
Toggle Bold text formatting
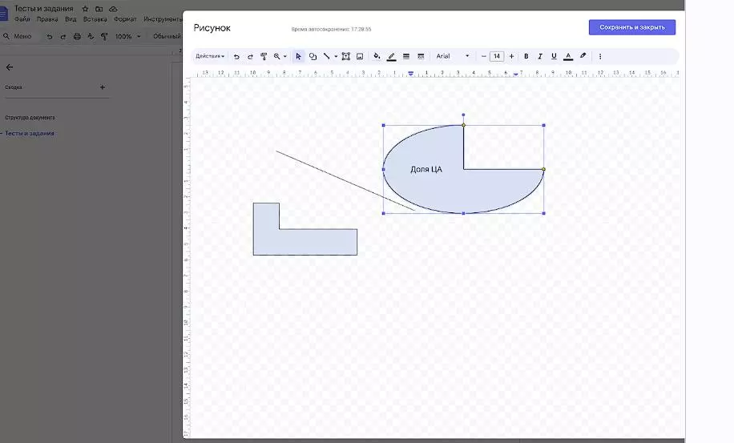pyautogui.click(x=526, y=57)
